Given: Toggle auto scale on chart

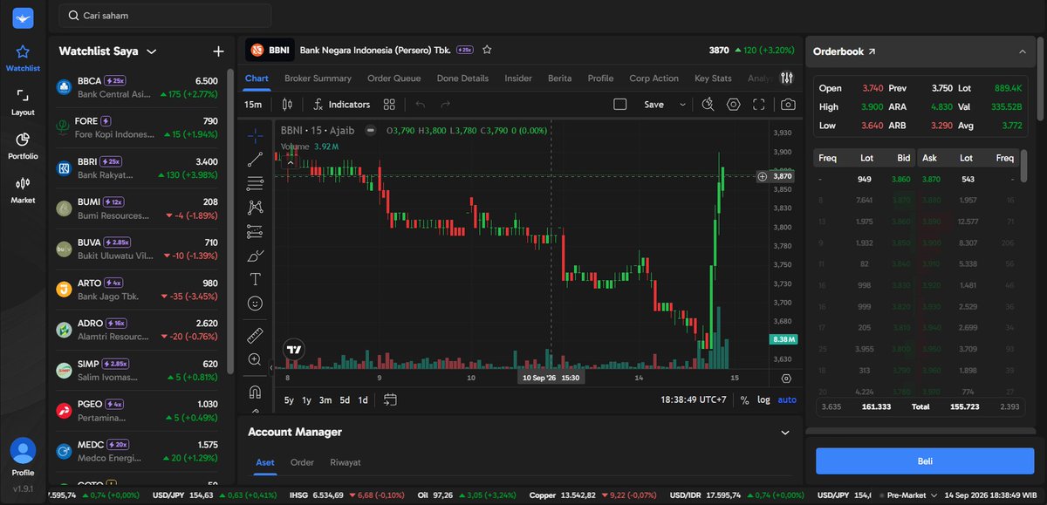Looking at the screenshot, I should pyautogui.click(x=787, y=399).
